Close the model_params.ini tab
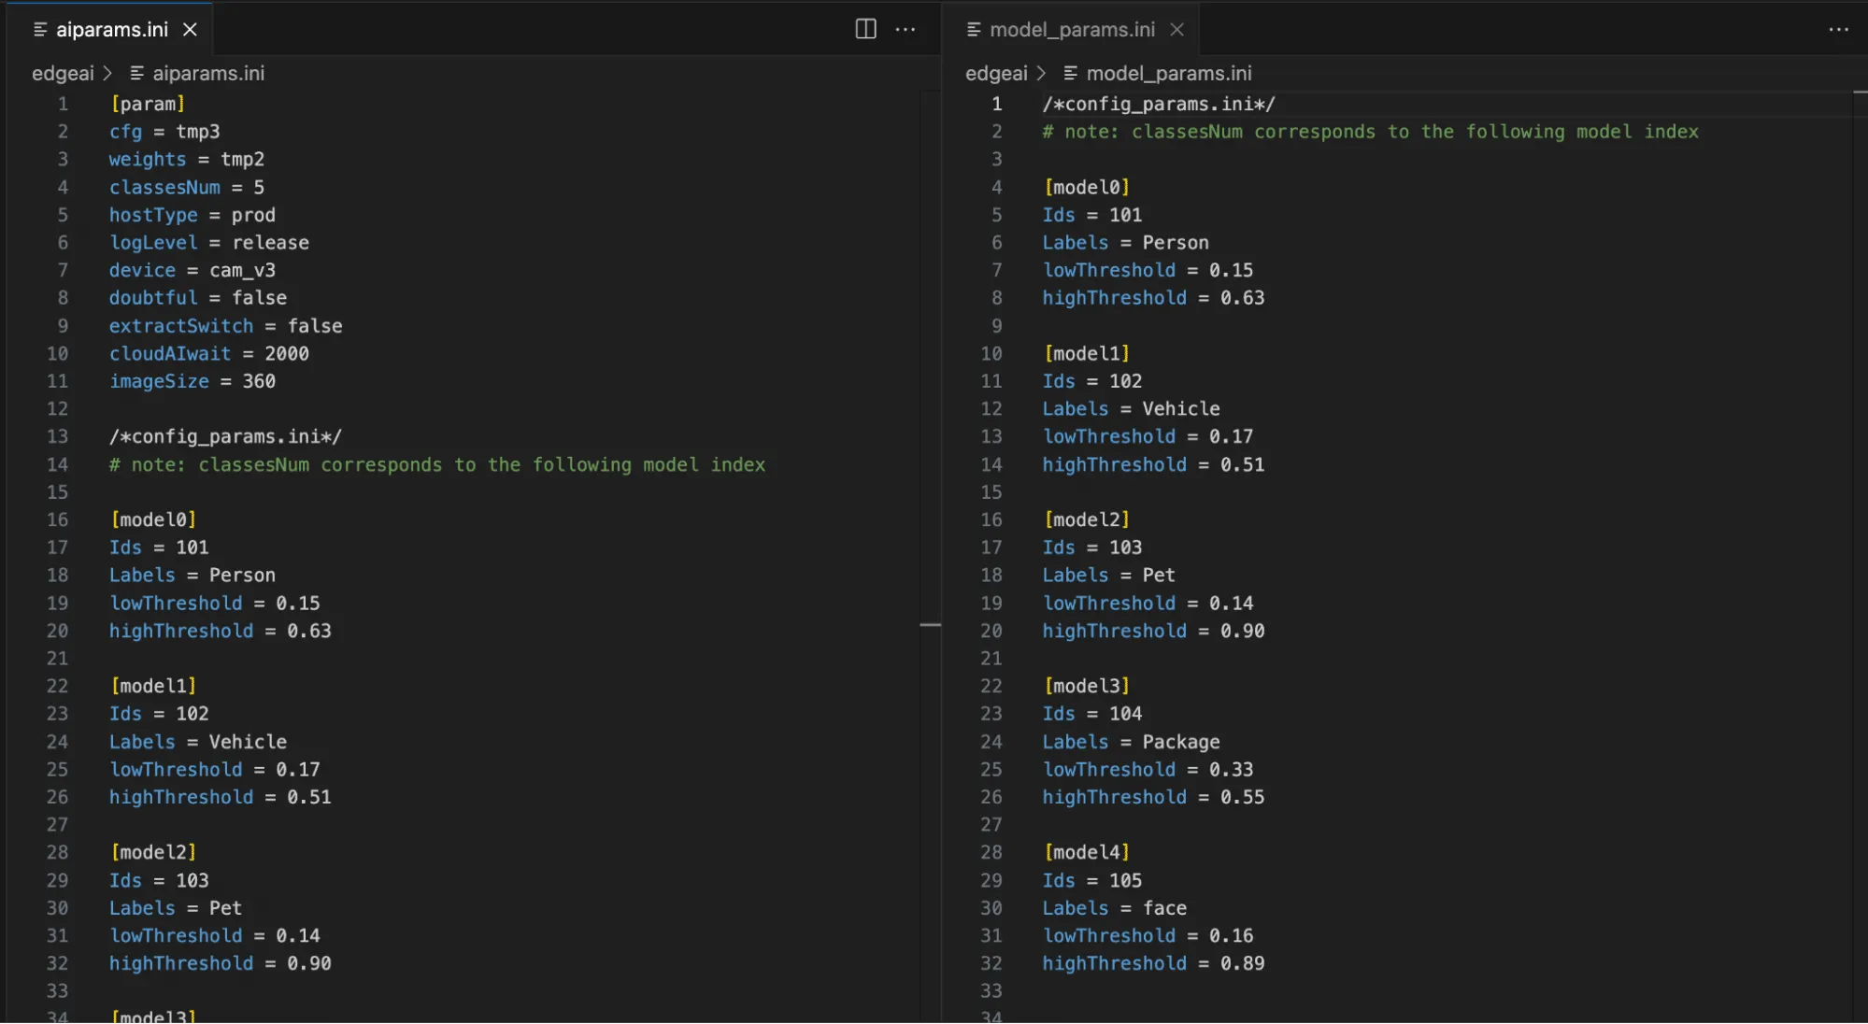Viewport: 1868px width, 1024px height. pos(1176,29)
